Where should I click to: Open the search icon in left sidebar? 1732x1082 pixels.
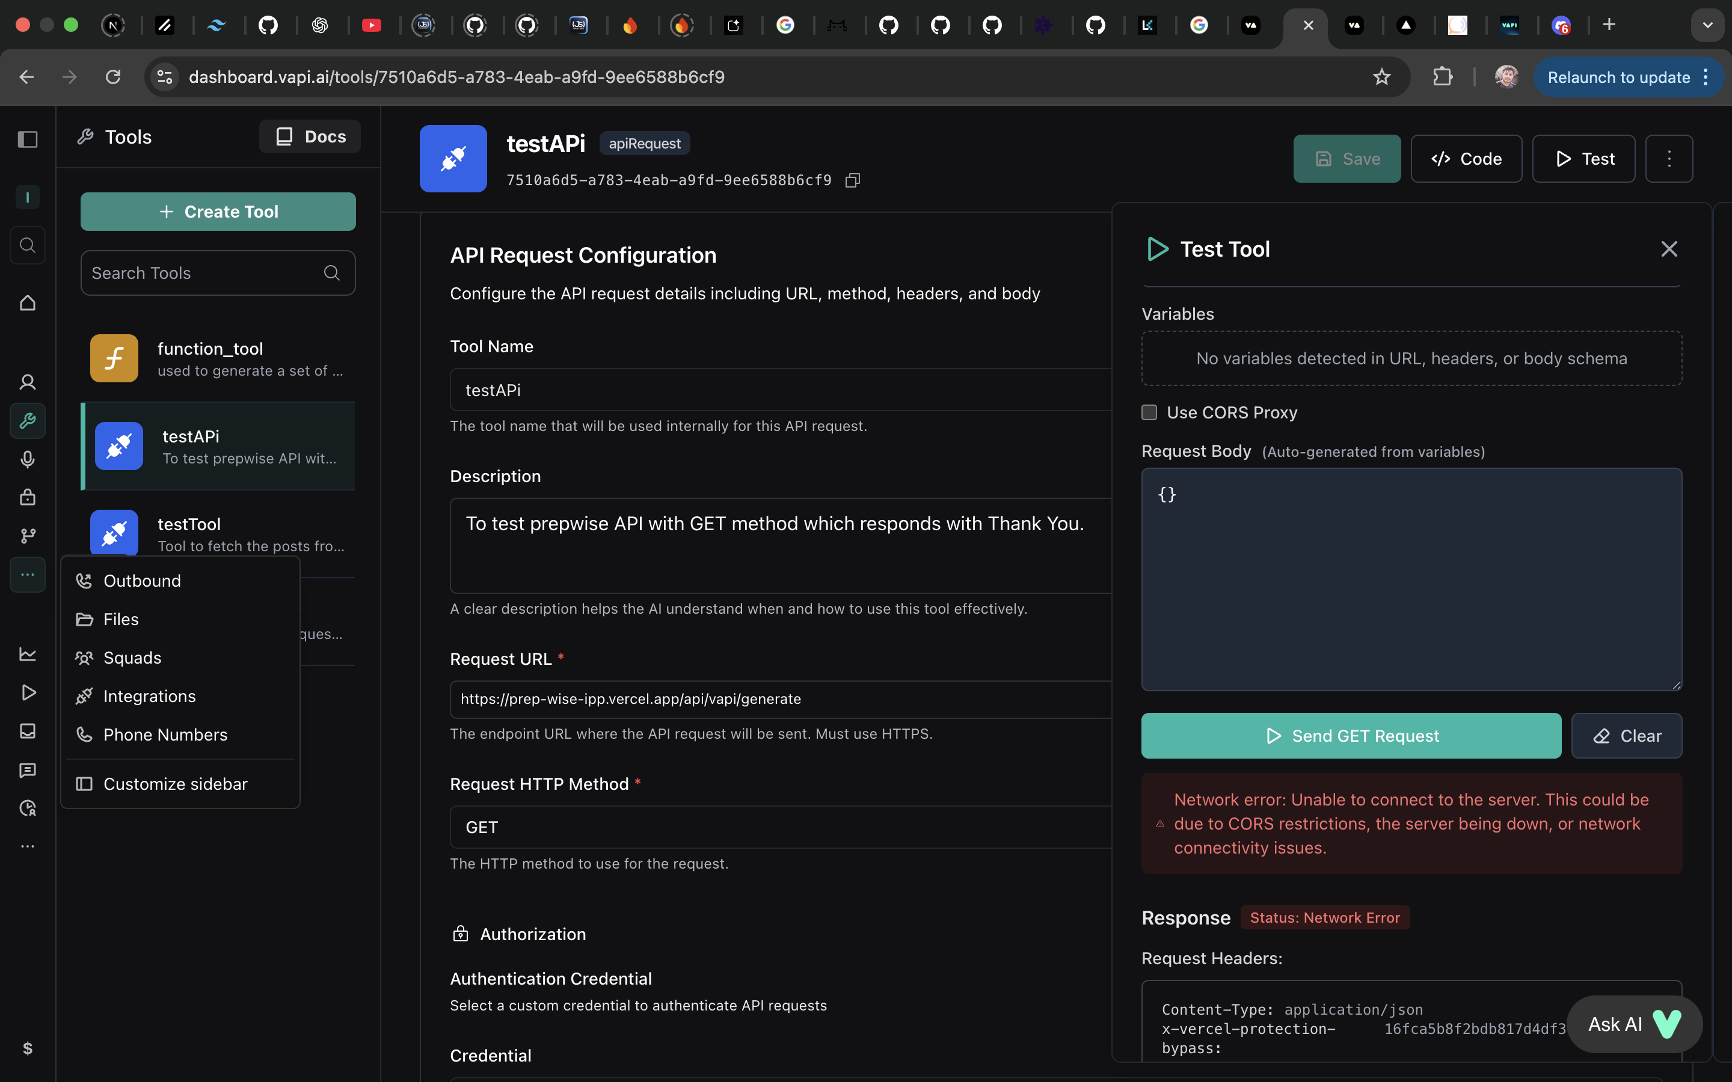click(27, 245)
